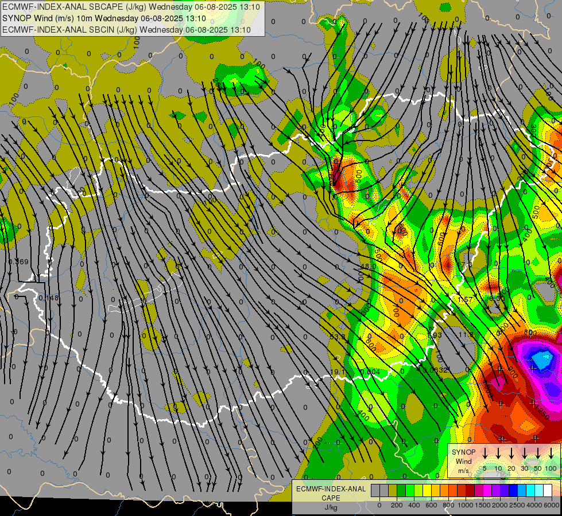Viewport: 562px width, 516px height.
Task: Click the SYNOP Wind m/s legend label
Action: click(463, 462)
